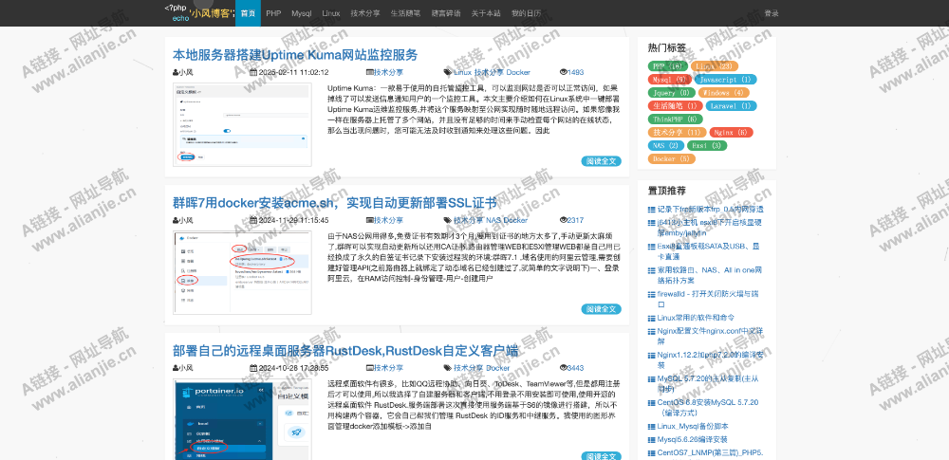Click the 登录 login link
This screenshot has width=949, height=460.
[x=772, y=13]
